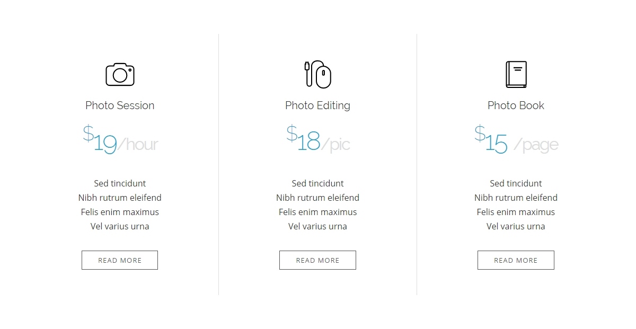Click 'Nibh rutrum eleifend' in Photo Session column
636x329 pixels.
pos(120,198)
